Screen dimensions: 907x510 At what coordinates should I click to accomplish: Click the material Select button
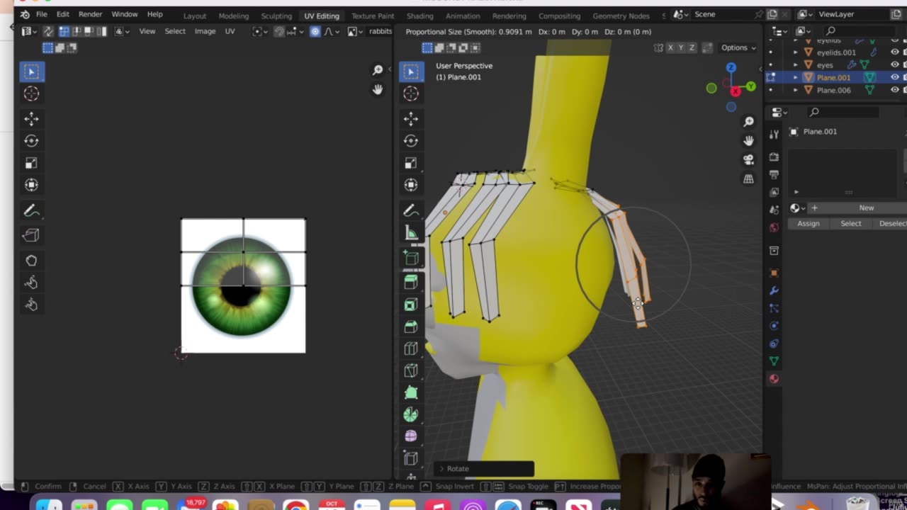click(851, 223)
